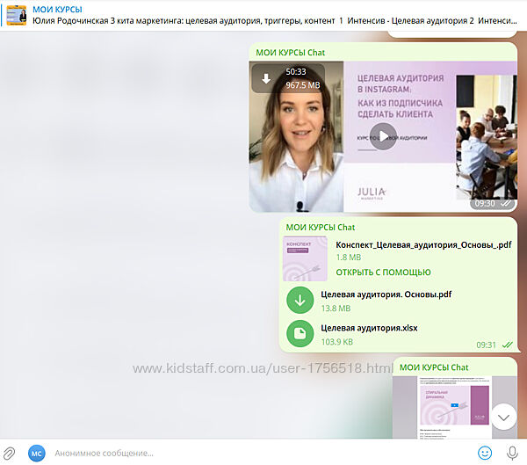The height and width of the screenshot is (465, 527).
Task: Open the МОИ КУРСЫ chat title
Action: pos(57,8)
